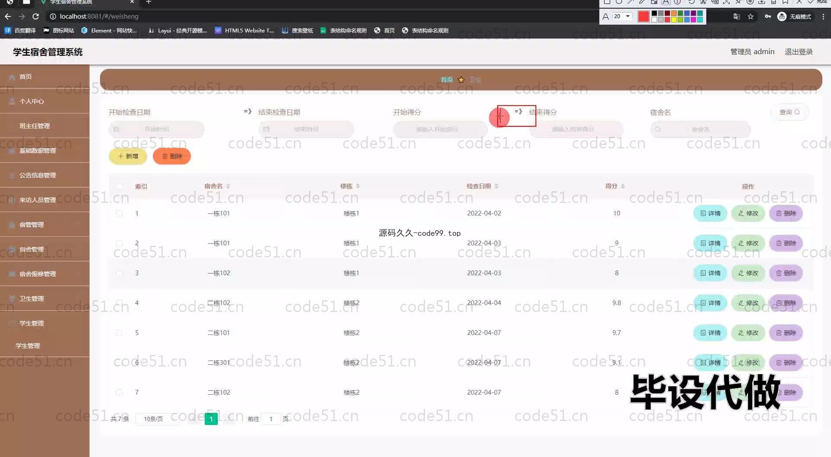Viewport: 831px width, 457px height.
Task: Bookmark this page with the star icon
Action: point(750,16)
